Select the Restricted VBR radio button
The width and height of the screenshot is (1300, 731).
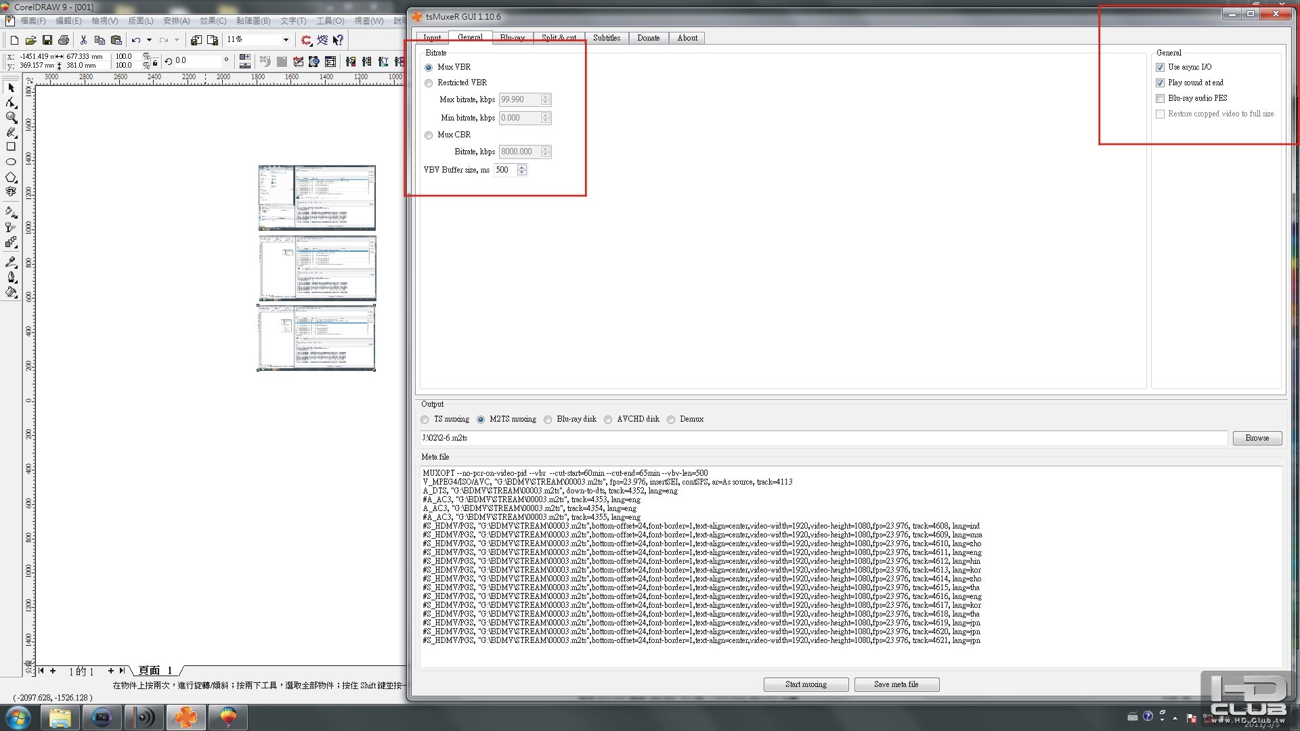(x=429, y=83)
